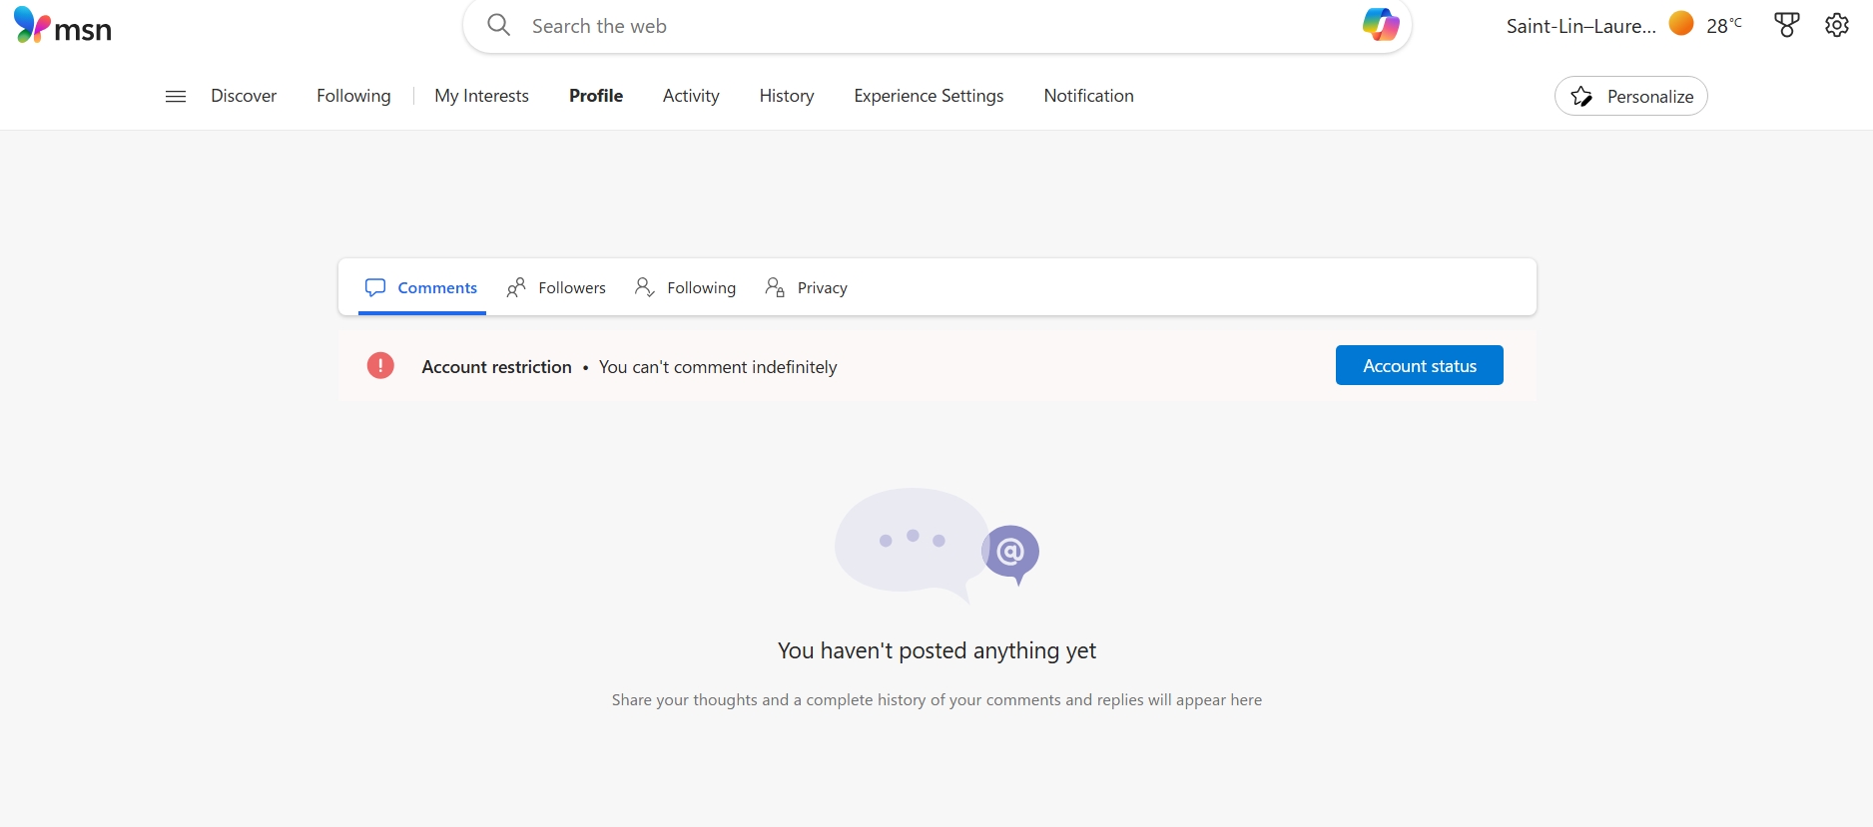Open Copilot from the search bar icon

[x=1381, y=24]
